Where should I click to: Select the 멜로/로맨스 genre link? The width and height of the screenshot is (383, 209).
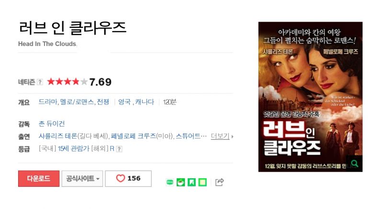point(77,102)
